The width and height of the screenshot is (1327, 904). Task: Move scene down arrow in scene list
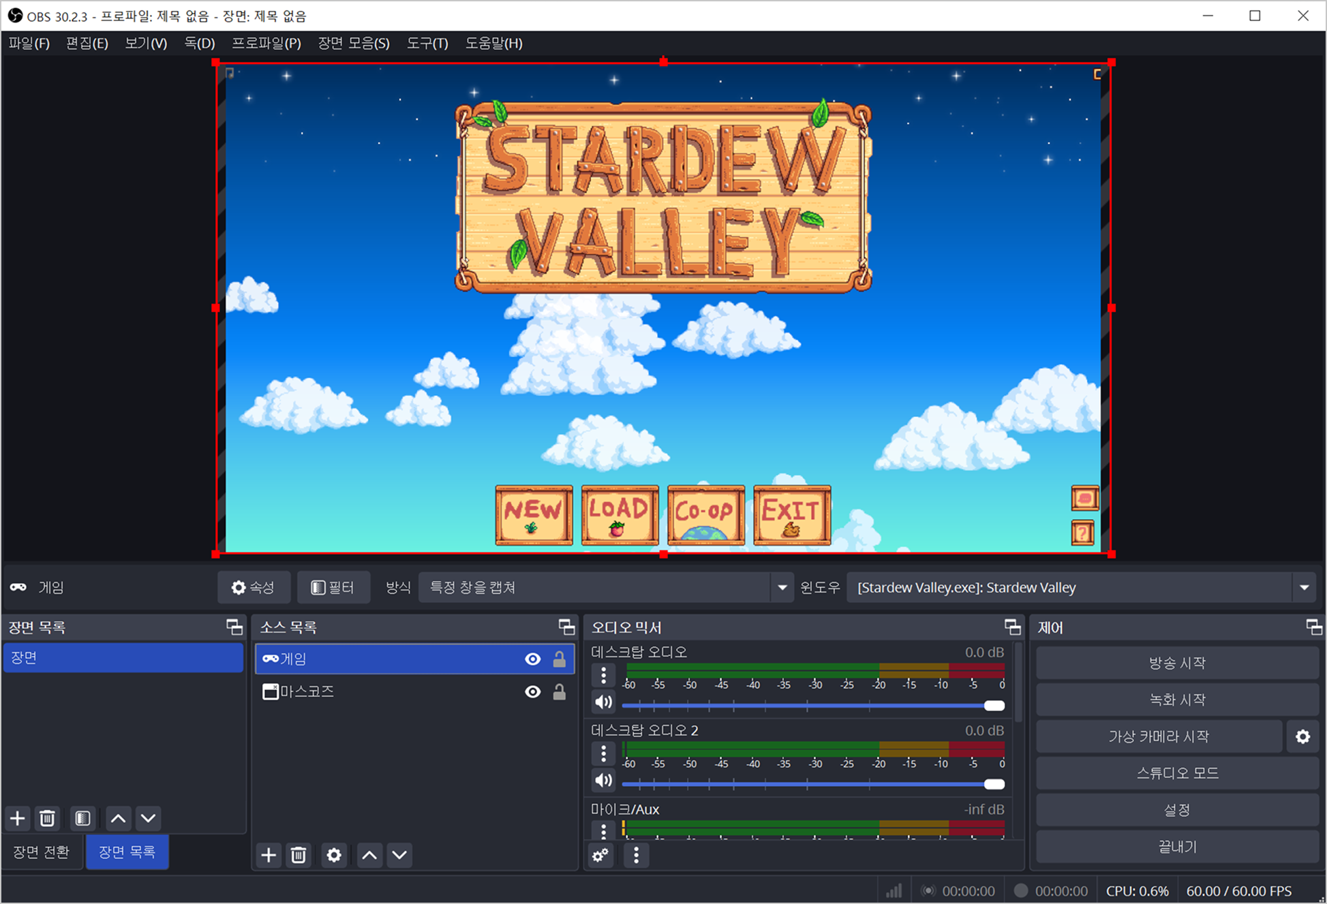coord(149,818)
